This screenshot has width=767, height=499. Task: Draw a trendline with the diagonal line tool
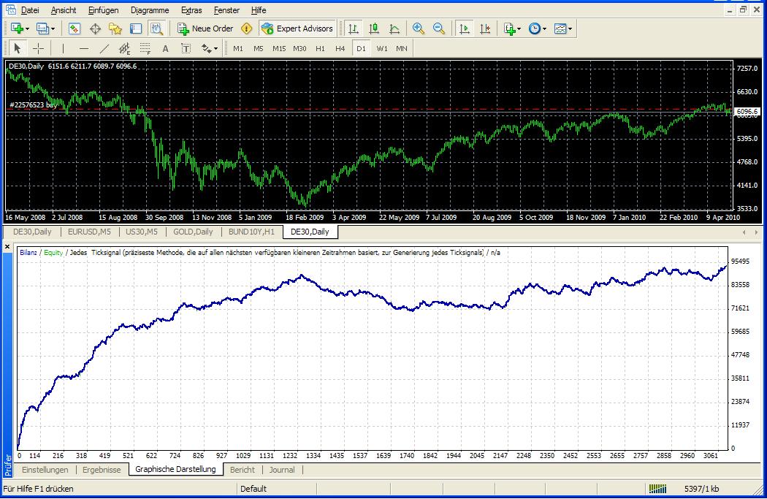[x=104, y=48]
